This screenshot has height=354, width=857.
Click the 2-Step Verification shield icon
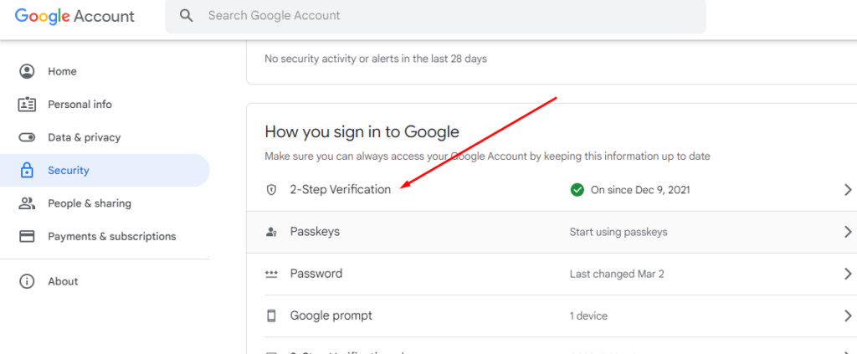click(x=271, y=190)
